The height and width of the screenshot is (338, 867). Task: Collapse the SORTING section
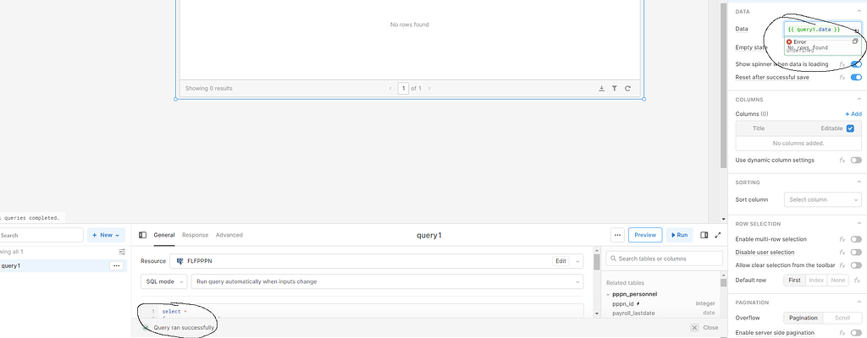click(859, 183)
